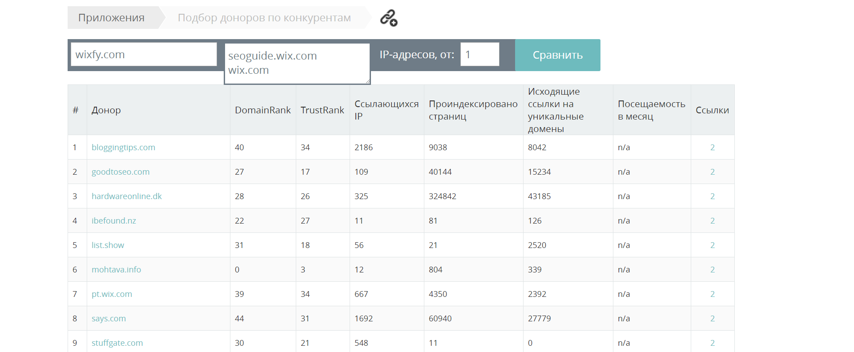Click the Ссылающихся IP column header
This screenshot has width=854, height=352.
[387, 110]
